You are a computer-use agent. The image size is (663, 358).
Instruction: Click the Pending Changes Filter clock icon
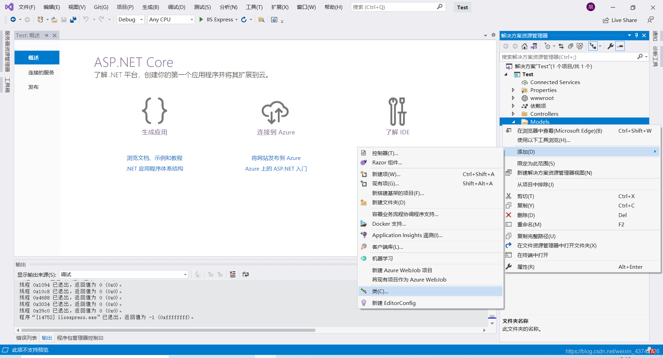coord(547,46)
